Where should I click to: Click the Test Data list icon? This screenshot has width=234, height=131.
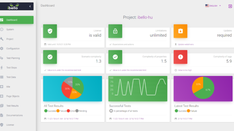1,77
